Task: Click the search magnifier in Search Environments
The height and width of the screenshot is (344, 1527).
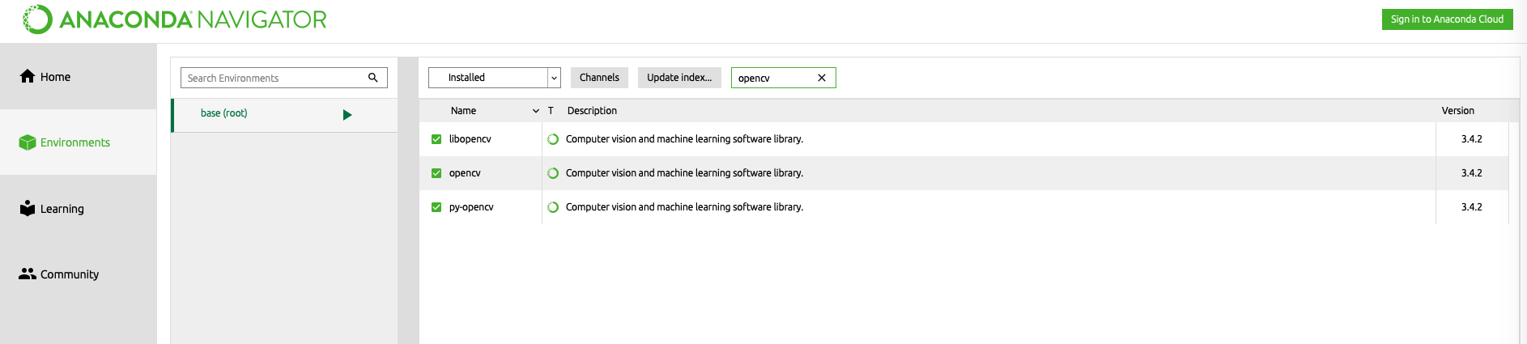Action: click(373, 78)
